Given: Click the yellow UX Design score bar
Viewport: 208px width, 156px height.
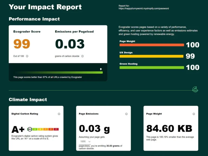Looking at the screenshot, I should [x=151, y=56].
